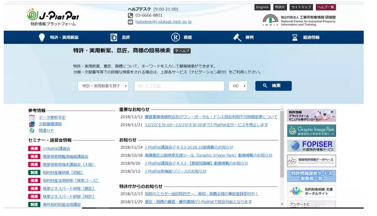
Task: Open the 2018/10/18 Graphic Image Park notice
Action: (x=208, y=155)
